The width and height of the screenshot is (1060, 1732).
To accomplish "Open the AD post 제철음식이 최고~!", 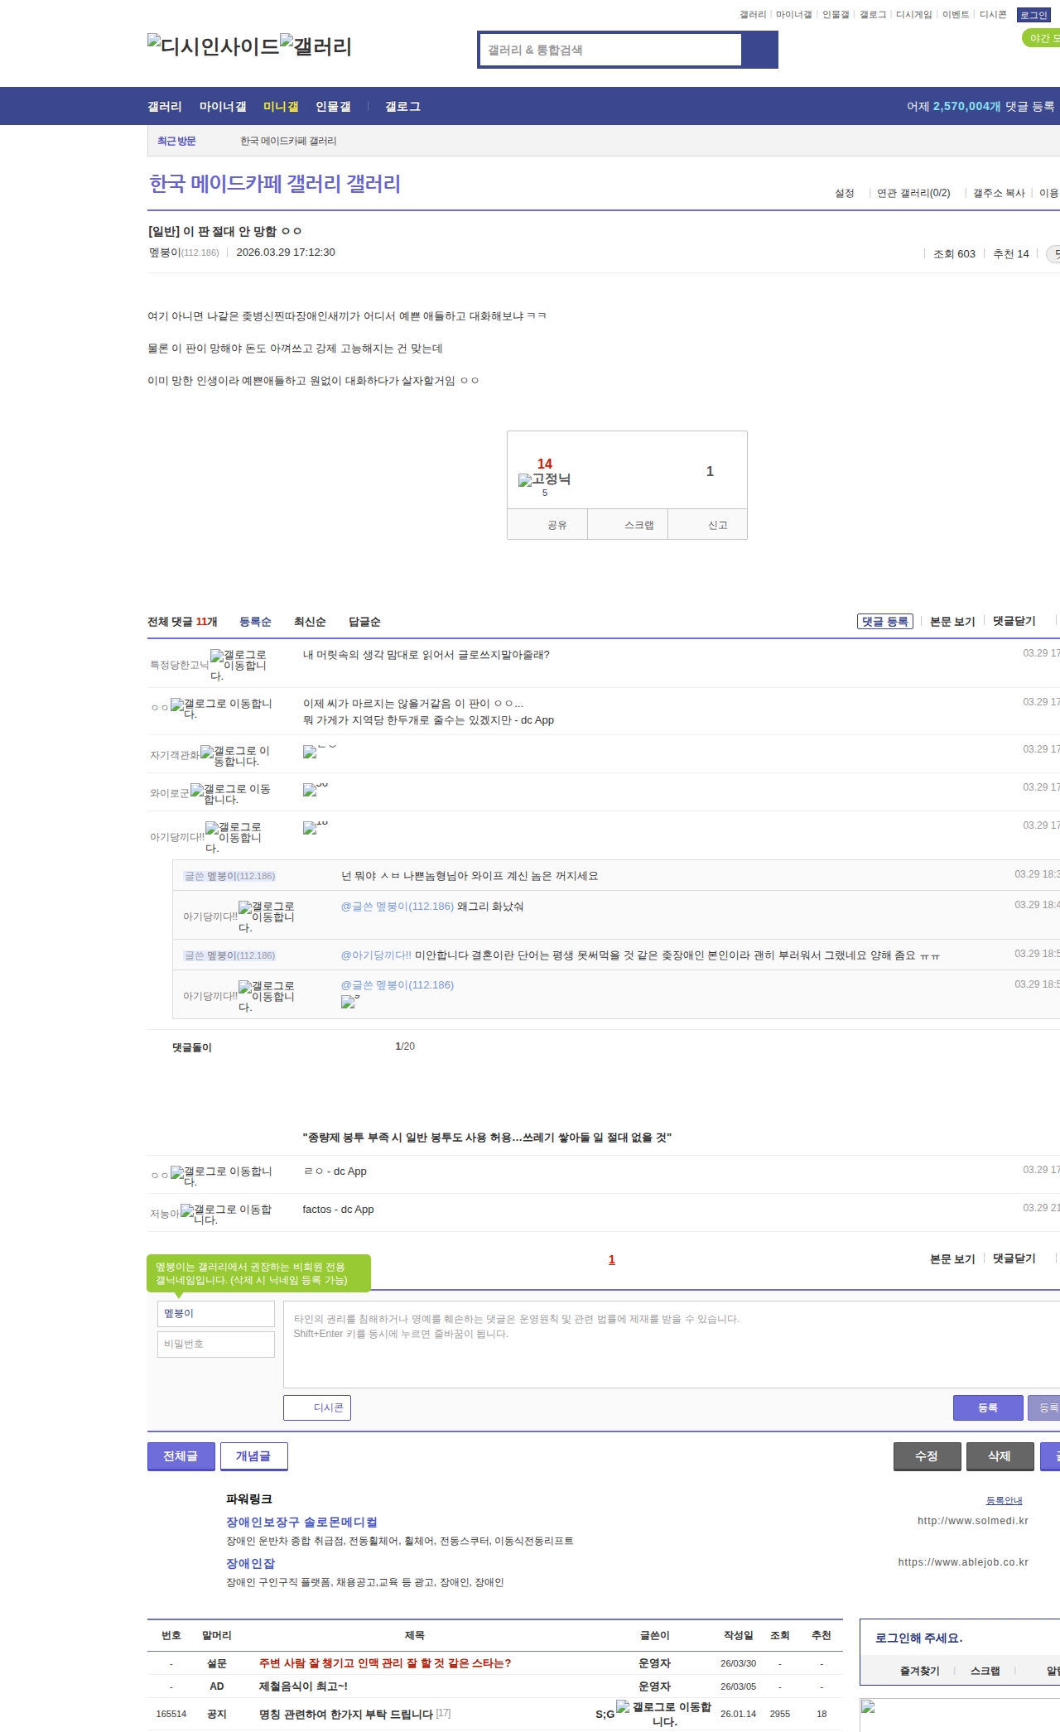I will (303, 1686).
